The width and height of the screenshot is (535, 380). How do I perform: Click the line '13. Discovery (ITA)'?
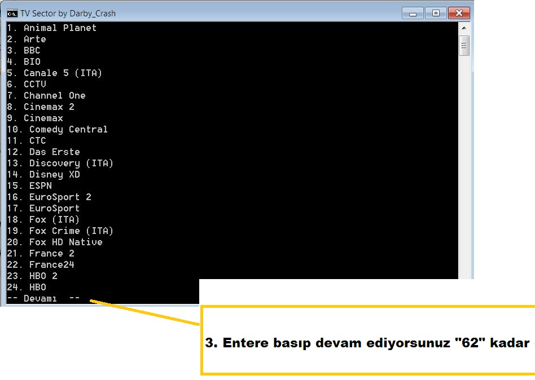click(x=60, y=164)
